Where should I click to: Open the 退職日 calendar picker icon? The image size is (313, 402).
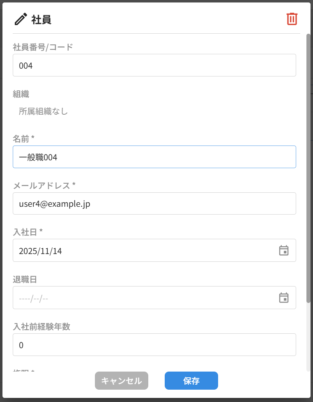(x=284, y=297)
